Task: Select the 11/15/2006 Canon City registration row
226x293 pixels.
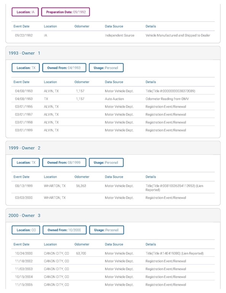Action: (113, 284)
